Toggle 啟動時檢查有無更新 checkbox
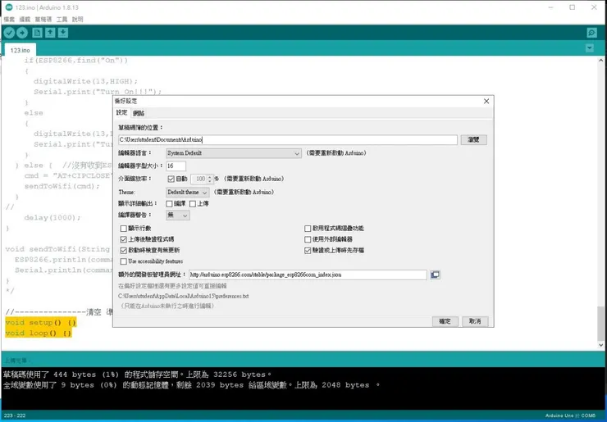 (124, 251)
